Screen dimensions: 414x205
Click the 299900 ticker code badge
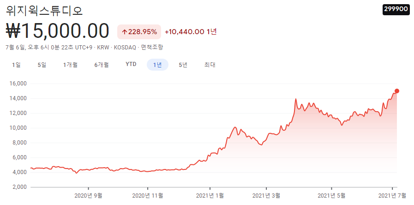click(x=396, y=9)
